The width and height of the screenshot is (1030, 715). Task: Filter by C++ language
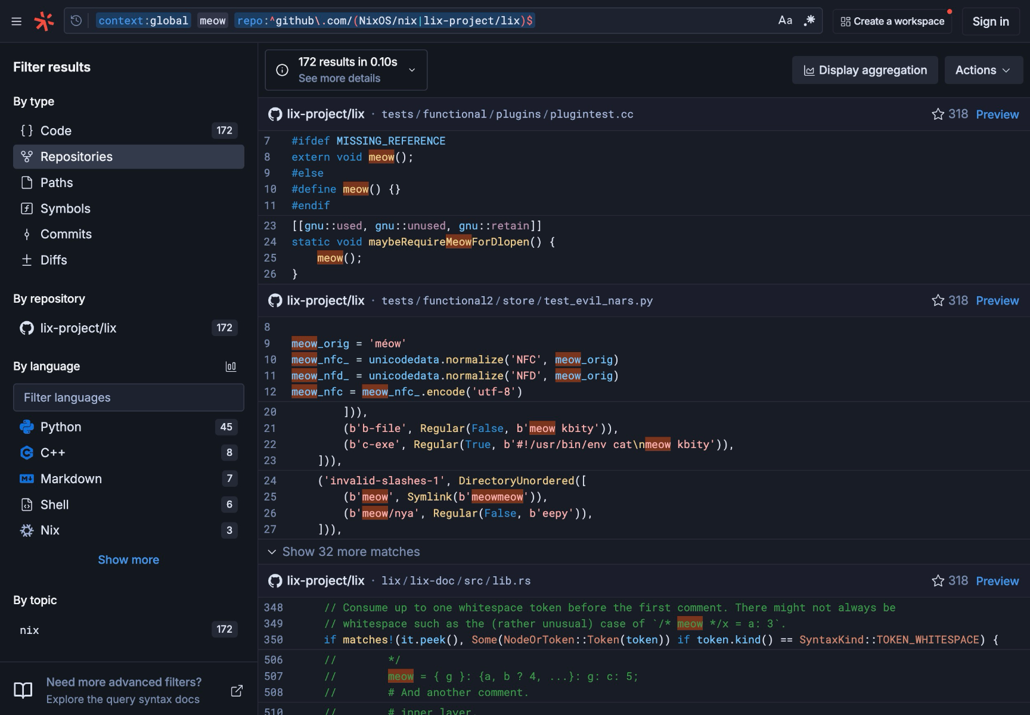click(128, 453)
